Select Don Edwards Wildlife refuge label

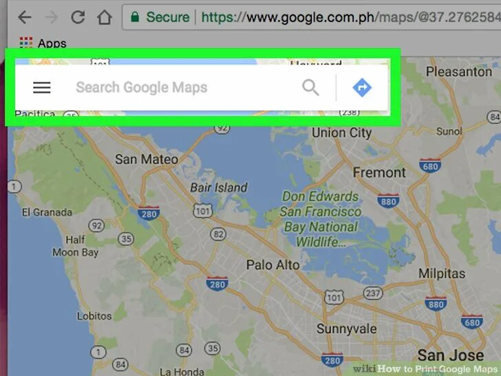pyautogui.click(x=321, y=219)
